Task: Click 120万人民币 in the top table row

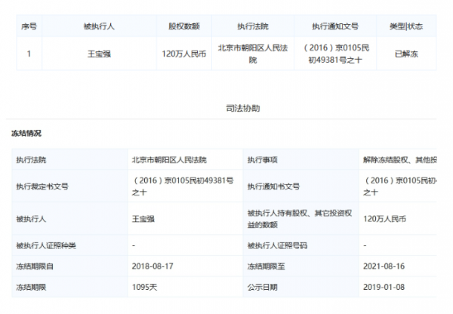Action: (184, 54)
